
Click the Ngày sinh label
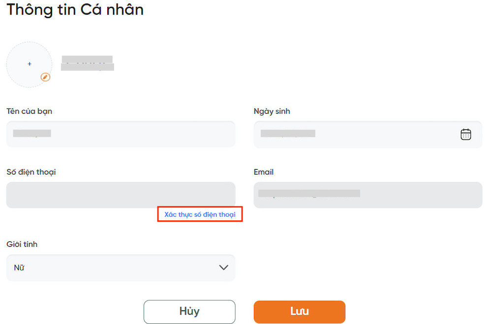click(x=272, y=111)
